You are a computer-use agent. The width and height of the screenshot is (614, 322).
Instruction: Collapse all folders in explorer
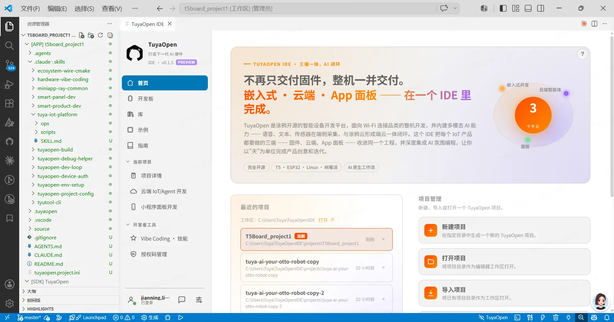110,35
